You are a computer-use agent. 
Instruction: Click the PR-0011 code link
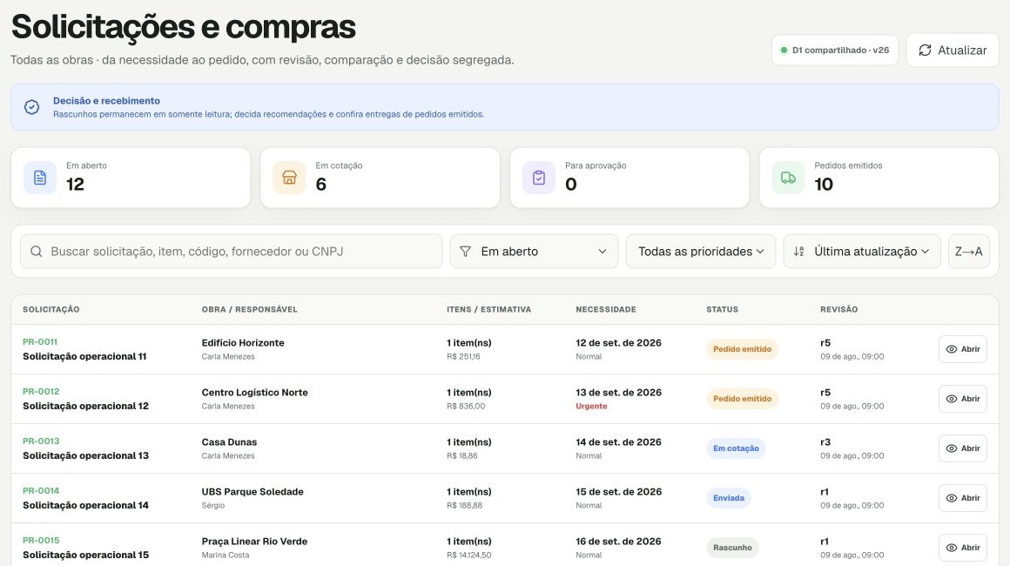[40, 342]
